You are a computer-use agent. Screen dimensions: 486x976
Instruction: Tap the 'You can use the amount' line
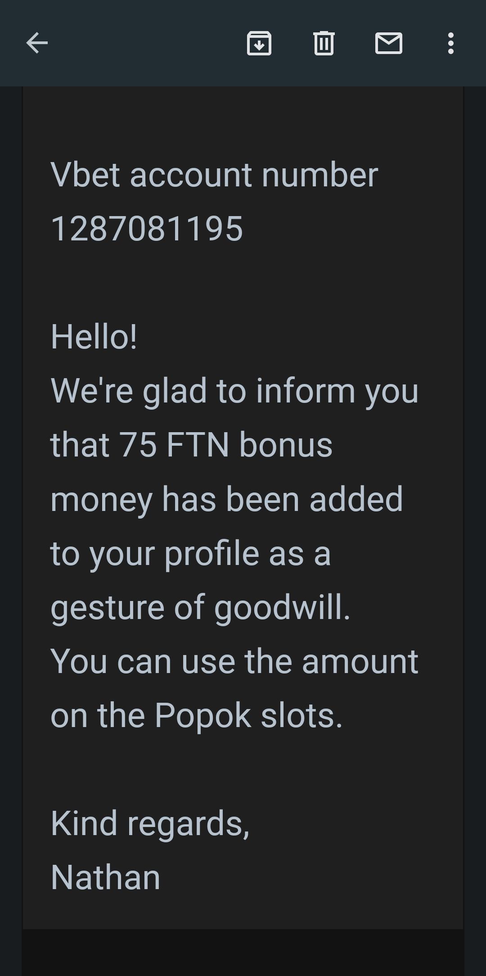click(x=234, y=661)
